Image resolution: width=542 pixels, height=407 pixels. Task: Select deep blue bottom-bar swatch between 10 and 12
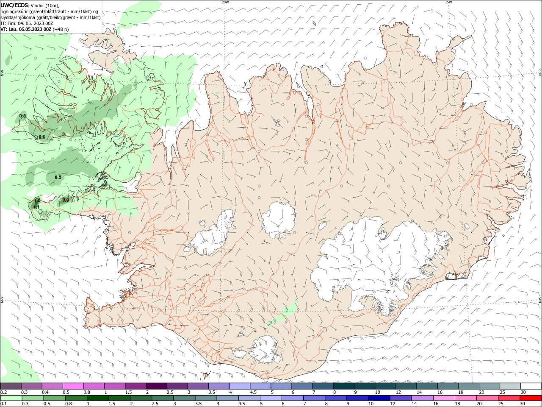click(x=379, y=398)
